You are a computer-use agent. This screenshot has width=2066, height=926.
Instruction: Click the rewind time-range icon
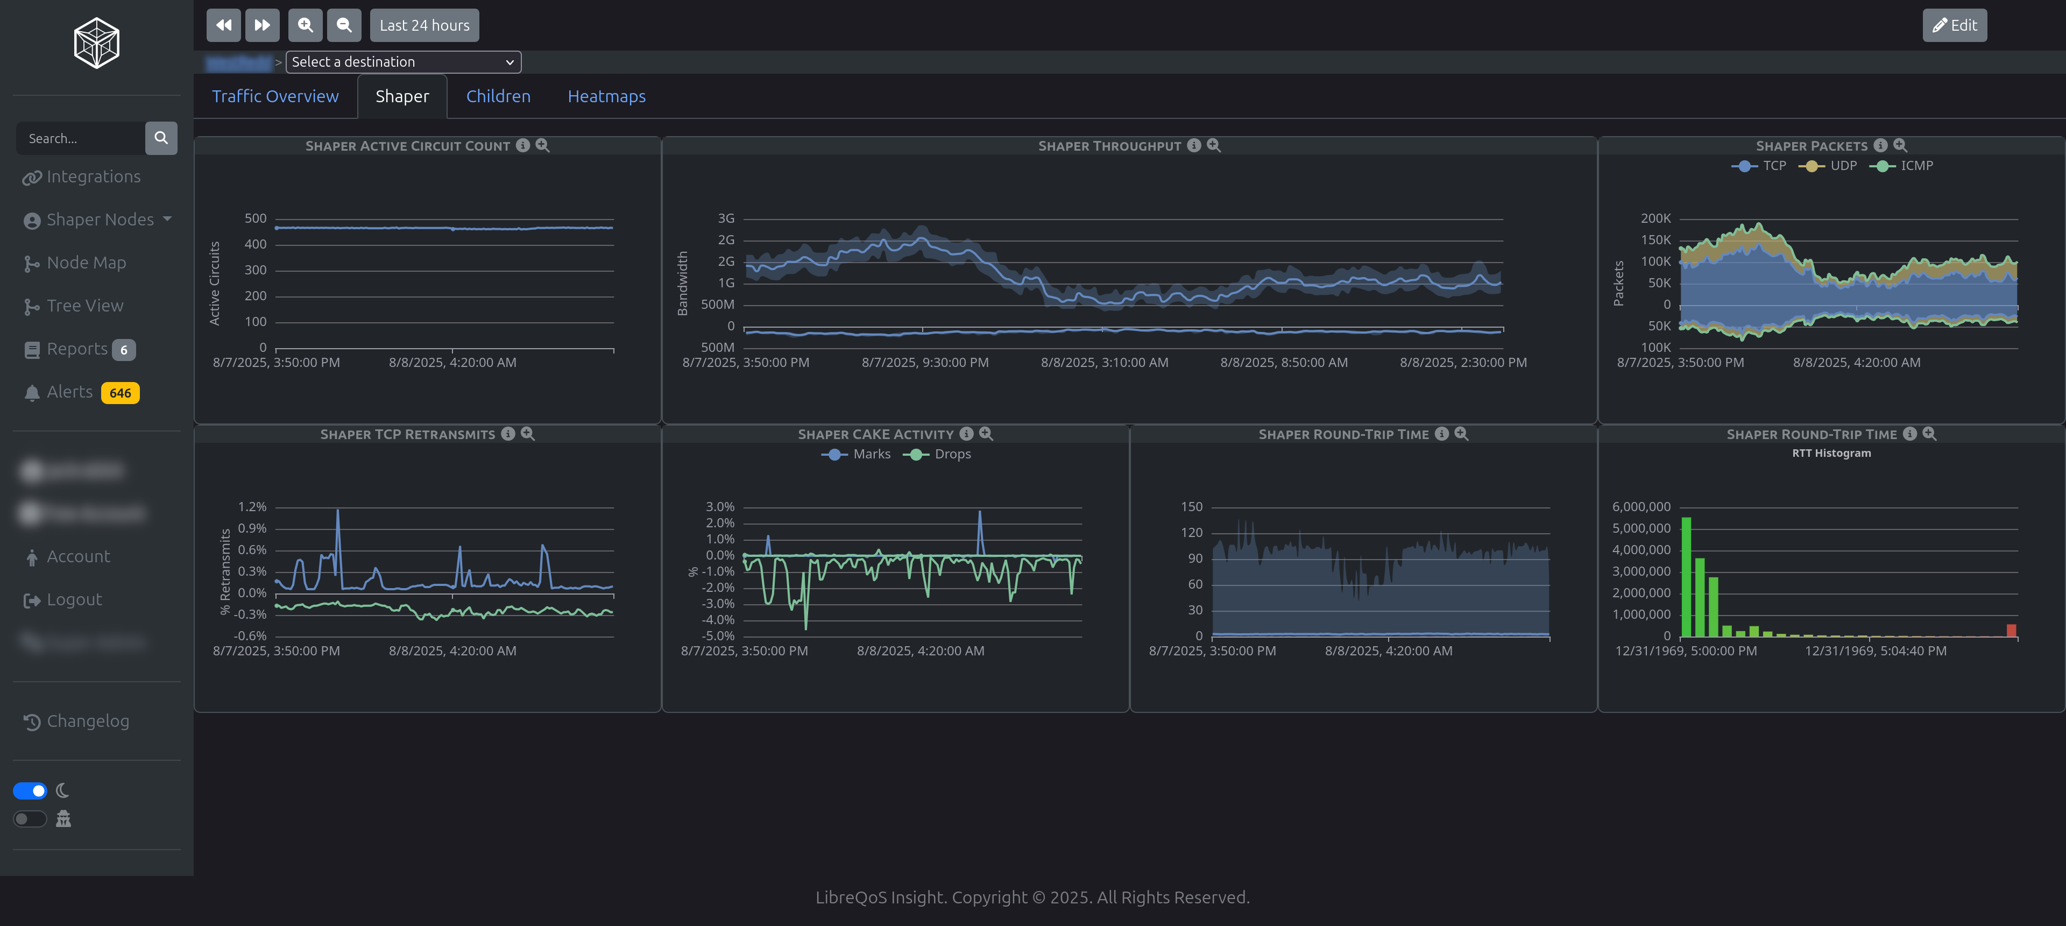[x=223, y=26]
